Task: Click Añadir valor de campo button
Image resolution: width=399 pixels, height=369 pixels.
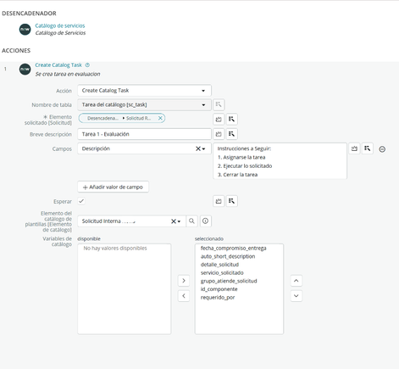Action: click(x=113, y=187)
